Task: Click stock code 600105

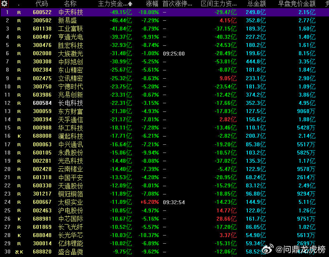Action: pos(42,153)
